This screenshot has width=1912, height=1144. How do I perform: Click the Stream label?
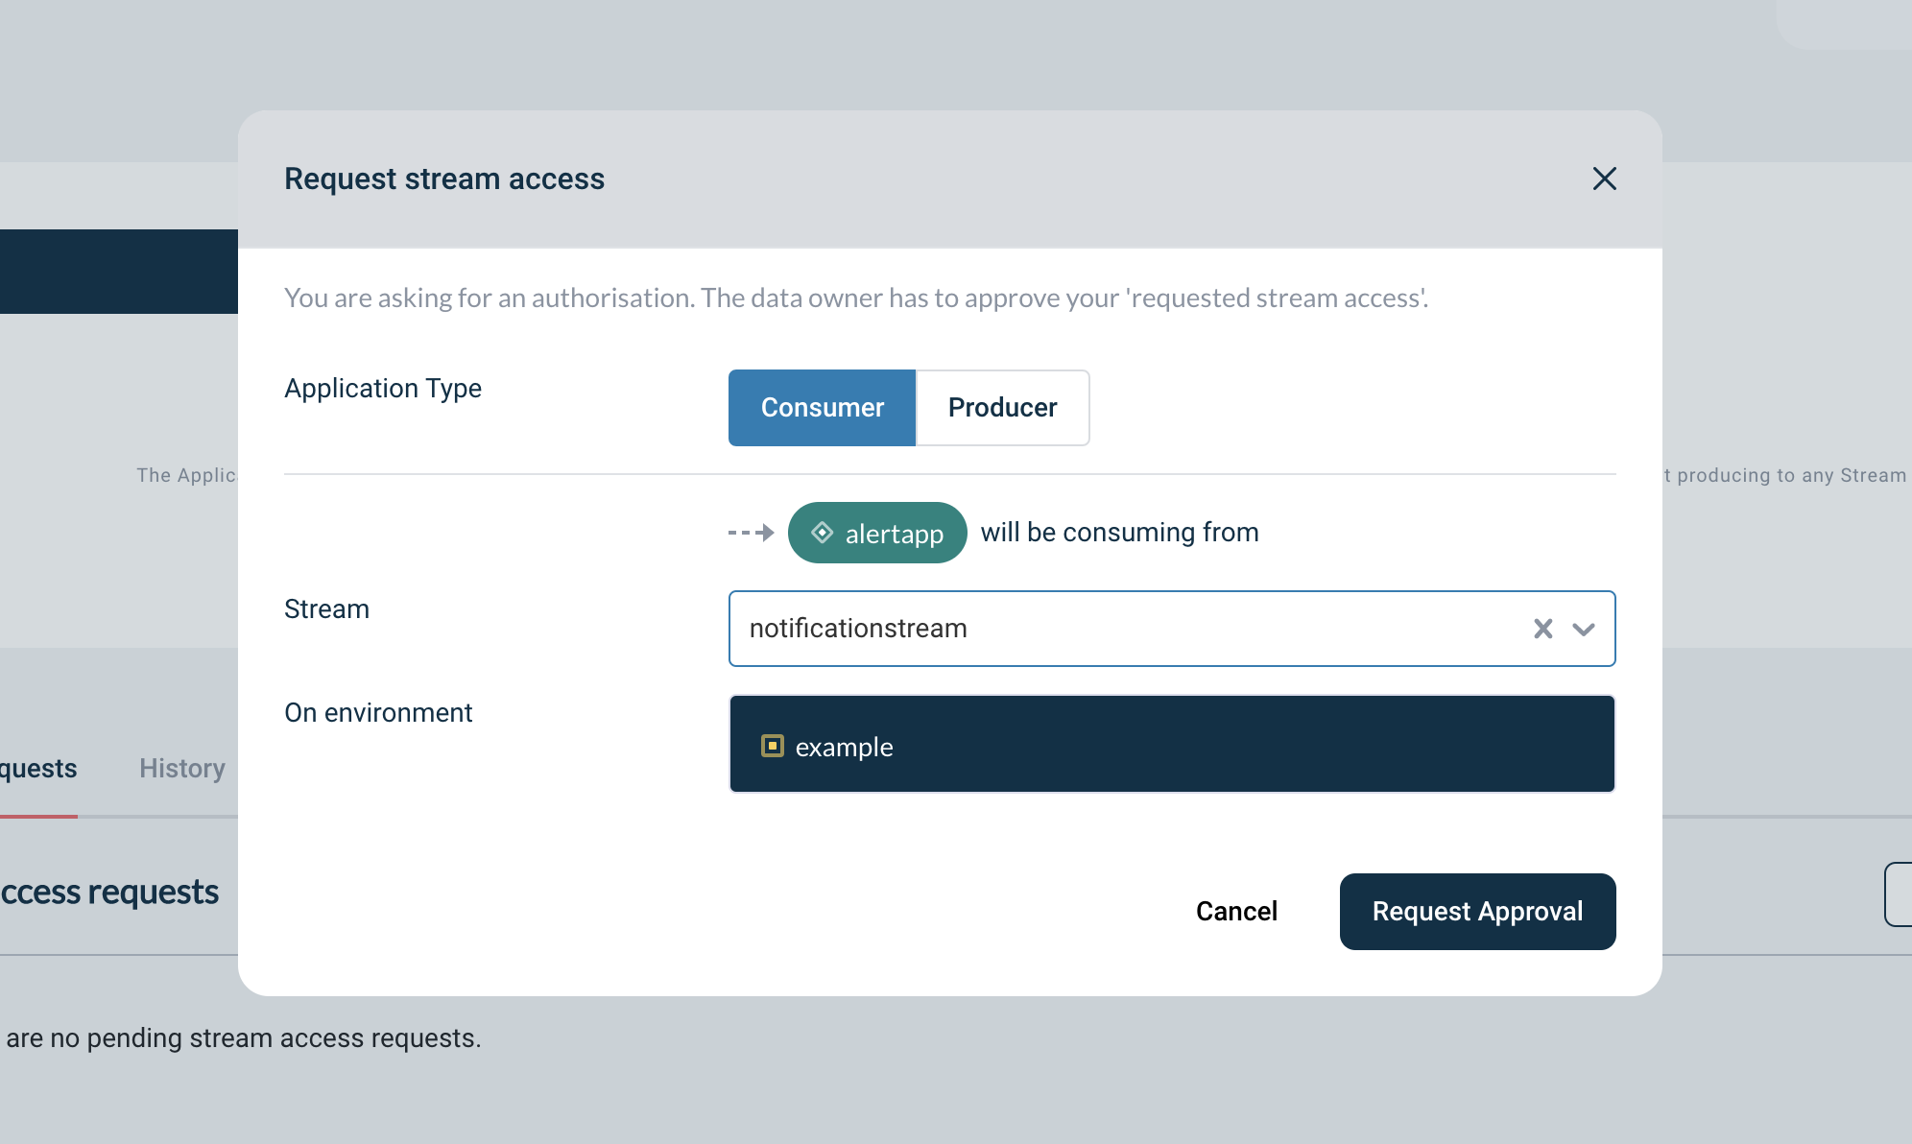click(326, 608)
